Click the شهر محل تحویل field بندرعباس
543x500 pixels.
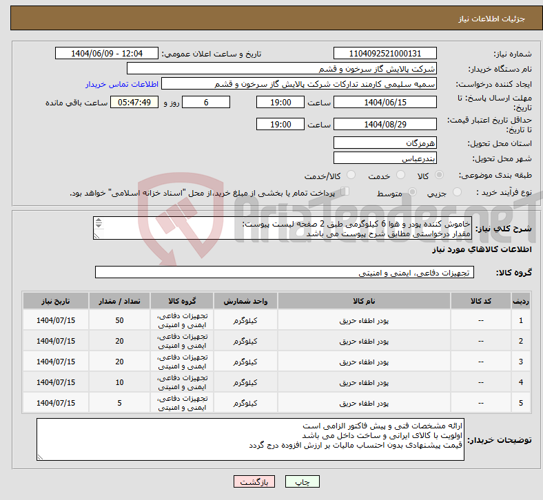(x=385, y=158)
